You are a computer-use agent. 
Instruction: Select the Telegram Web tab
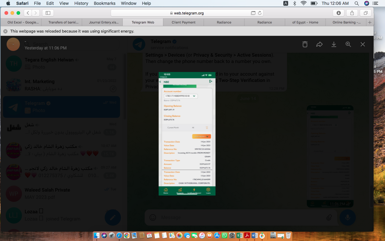click(143, 22)
